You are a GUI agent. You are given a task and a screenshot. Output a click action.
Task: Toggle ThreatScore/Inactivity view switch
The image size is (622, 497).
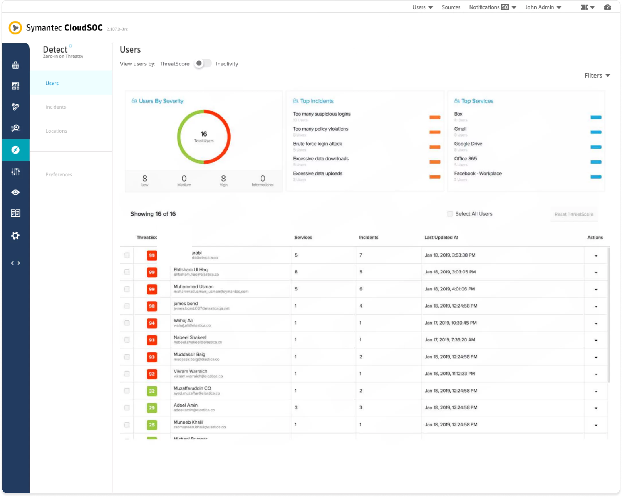coord(203,63)
